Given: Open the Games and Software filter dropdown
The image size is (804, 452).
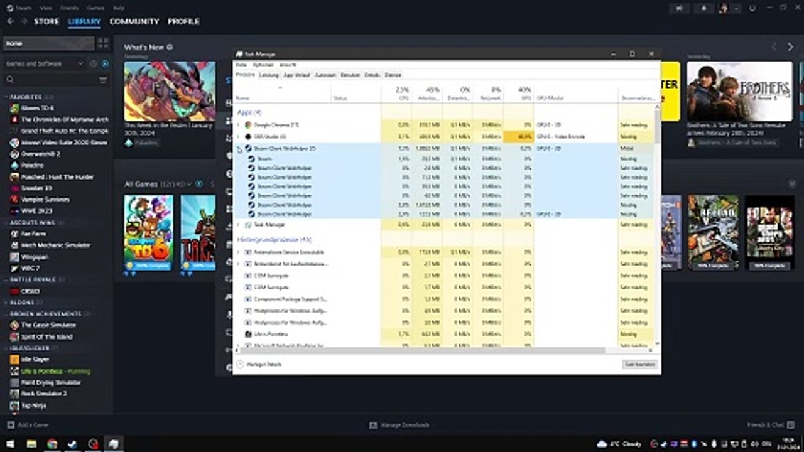Looking at the screenshot, I should 45,63.
